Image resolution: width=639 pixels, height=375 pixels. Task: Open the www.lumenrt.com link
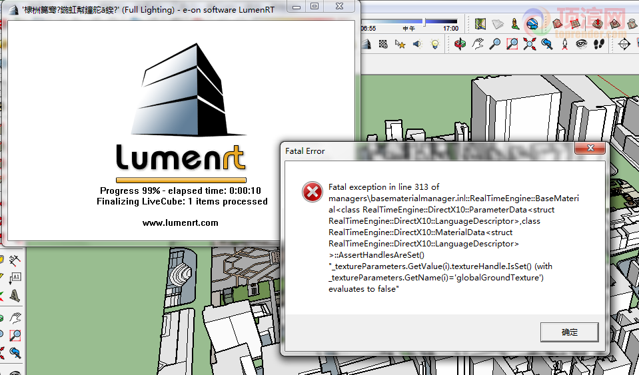[180, 222]
